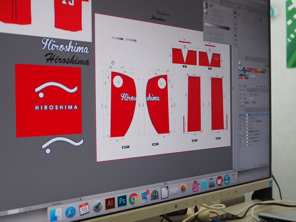Screen dimensions: 296x222
Task: Click the red speech-bubble character Dock icon
Action: click(219, 181)
